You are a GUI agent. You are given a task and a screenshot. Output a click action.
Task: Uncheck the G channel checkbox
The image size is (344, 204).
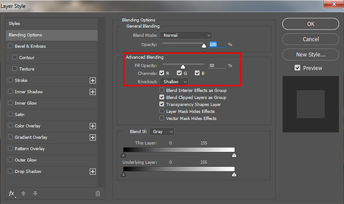(x=179, y=73)
